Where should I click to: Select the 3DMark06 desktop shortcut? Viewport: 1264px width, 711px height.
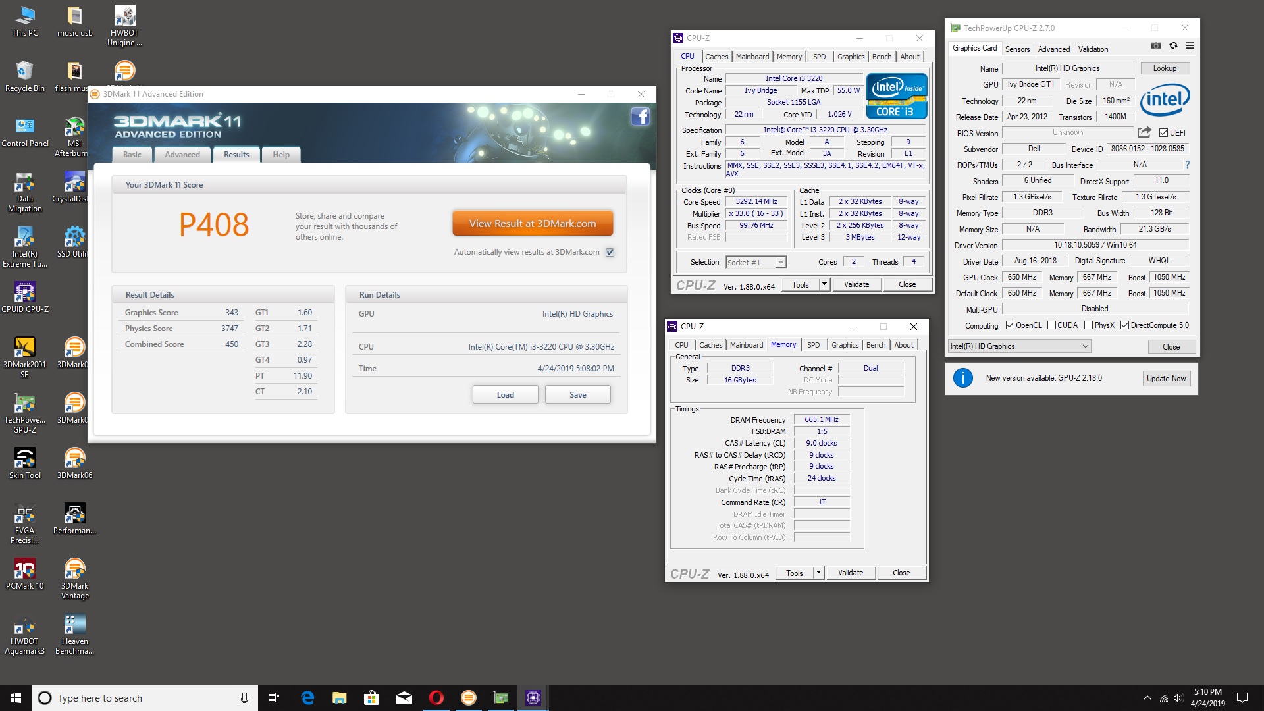(75, 463)
